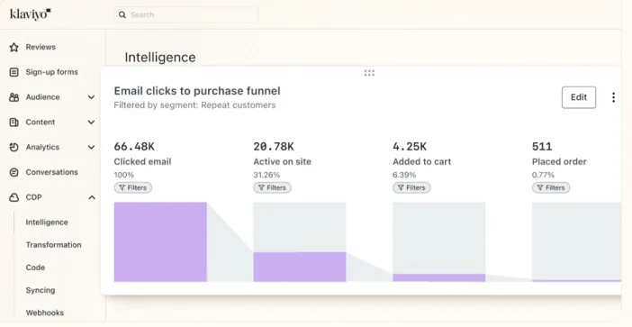Click the 'Intelligence' page heading
The height and width of the screenshot is (327, 632).
click(160, 58)
